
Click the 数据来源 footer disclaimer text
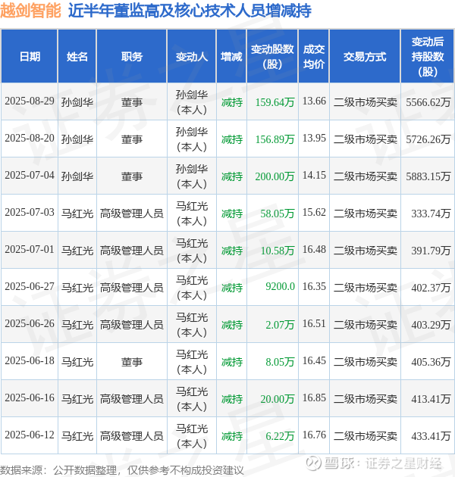pyautogui.click(x=122, y=470)
